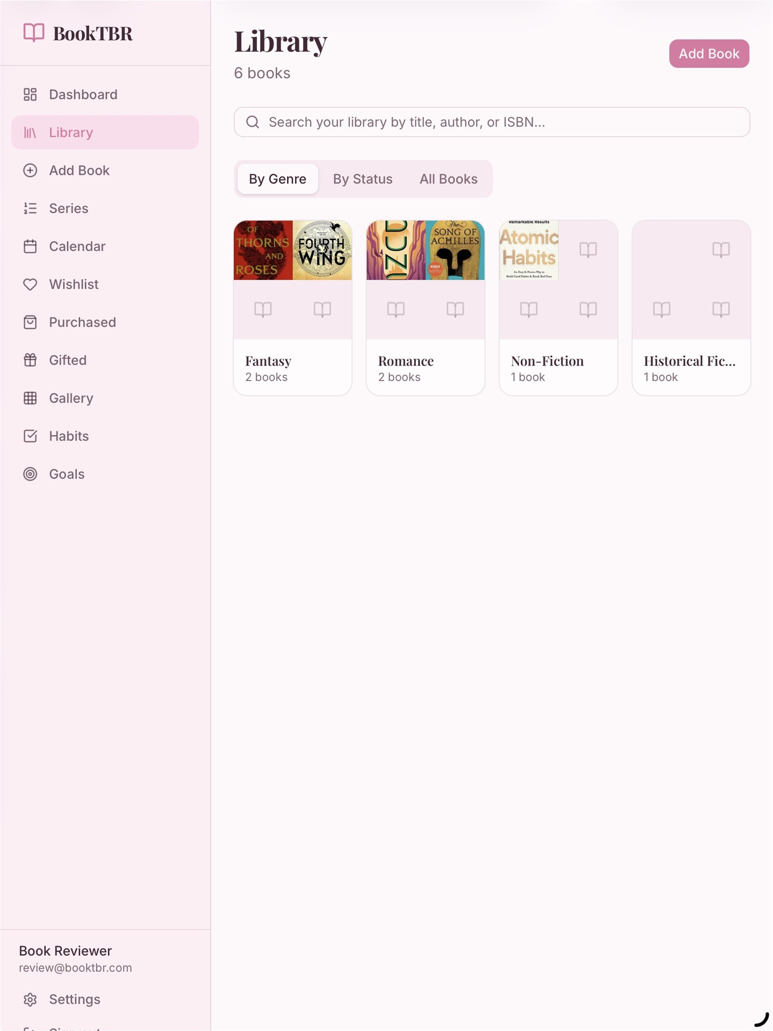Viewport: 773px width, 1031px height.
Task: Click '1 book' under Historical Fic...
Action: pyautogui.click(x=661, y=377)
